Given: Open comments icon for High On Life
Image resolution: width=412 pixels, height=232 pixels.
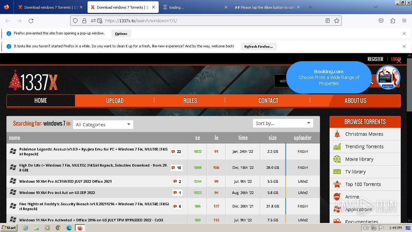Looking at the screenshot, I should [x=176, y=168].
